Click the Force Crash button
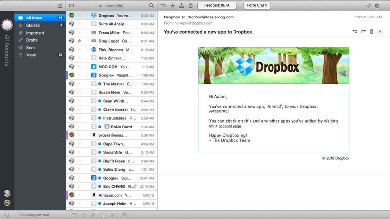The width and height of the screenshot is (390, 219). click(x=257, y=5)
